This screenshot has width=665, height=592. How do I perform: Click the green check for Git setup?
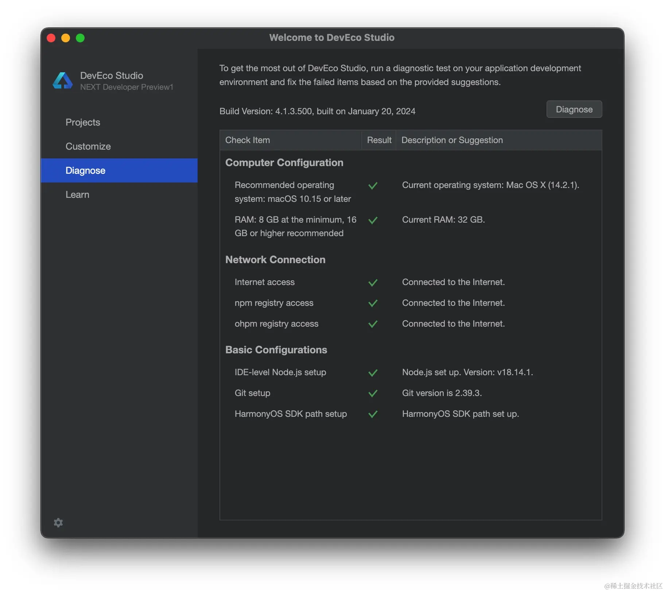(x=373, y=394)
